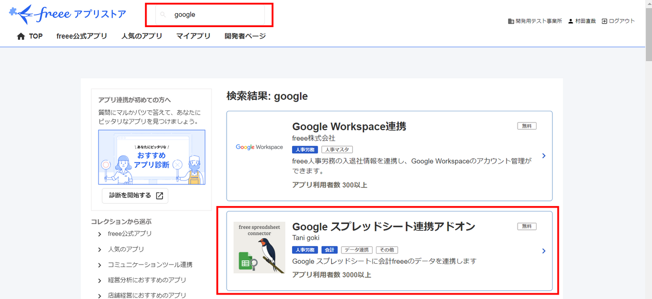Click 無料 badge on Google Workspace連携
Viewport: 652px width, 299px height.
pos(527,126)
